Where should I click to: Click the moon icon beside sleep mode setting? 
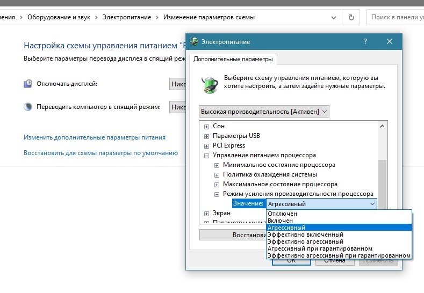[28, 107]
